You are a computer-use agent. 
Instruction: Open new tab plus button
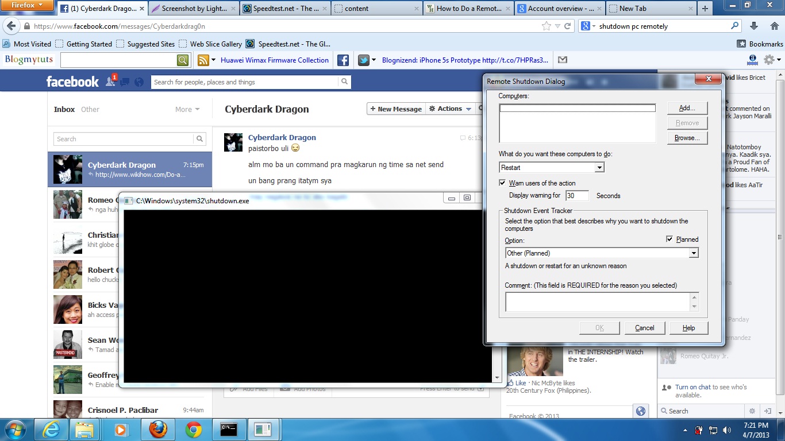pyautogui.click(x=705, y=9)
